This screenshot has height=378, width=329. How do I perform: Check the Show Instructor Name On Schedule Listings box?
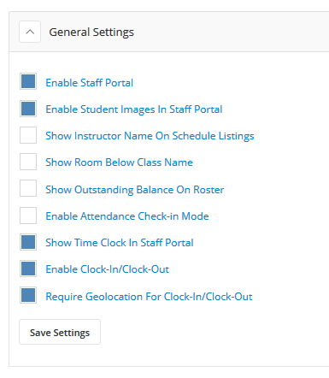coord(28,135)
